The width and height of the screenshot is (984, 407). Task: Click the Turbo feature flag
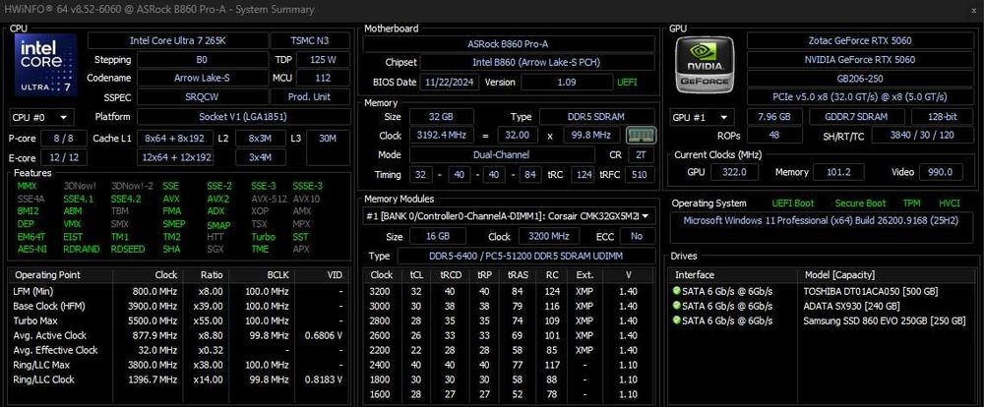[264, 236]
